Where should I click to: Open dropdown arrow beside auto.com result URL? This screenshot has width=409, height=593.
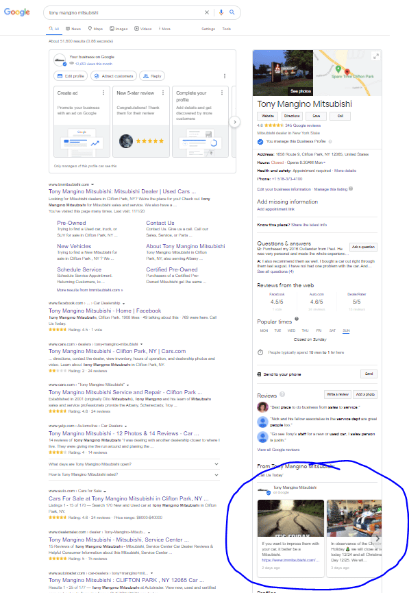click(x=105, y=492)
